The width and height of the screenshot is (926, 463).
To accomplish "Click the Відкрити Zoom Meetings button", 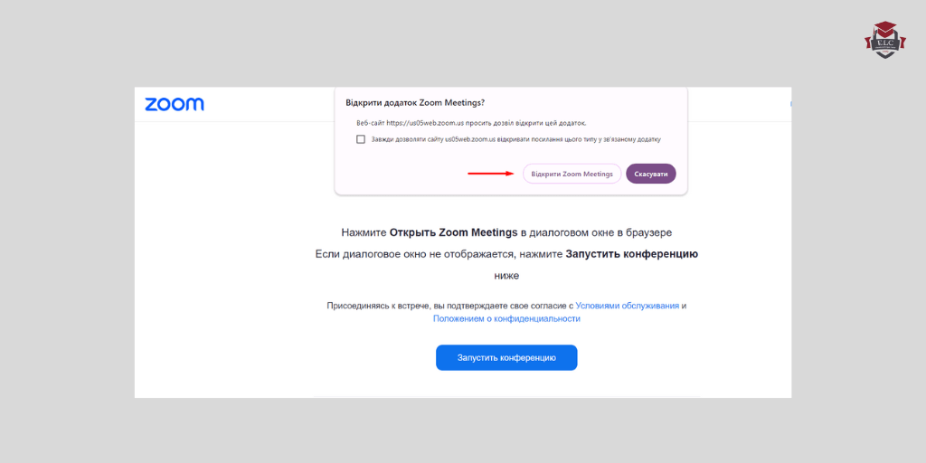I will tap(572, 174).
